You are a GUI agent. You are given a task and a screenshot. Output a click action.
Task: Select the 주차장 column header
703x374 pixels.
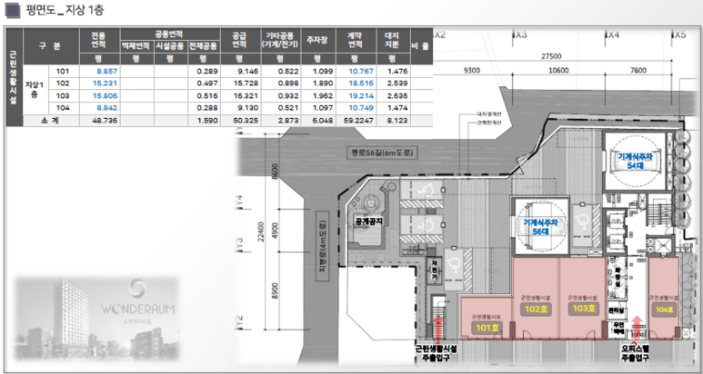coord(317,41)
